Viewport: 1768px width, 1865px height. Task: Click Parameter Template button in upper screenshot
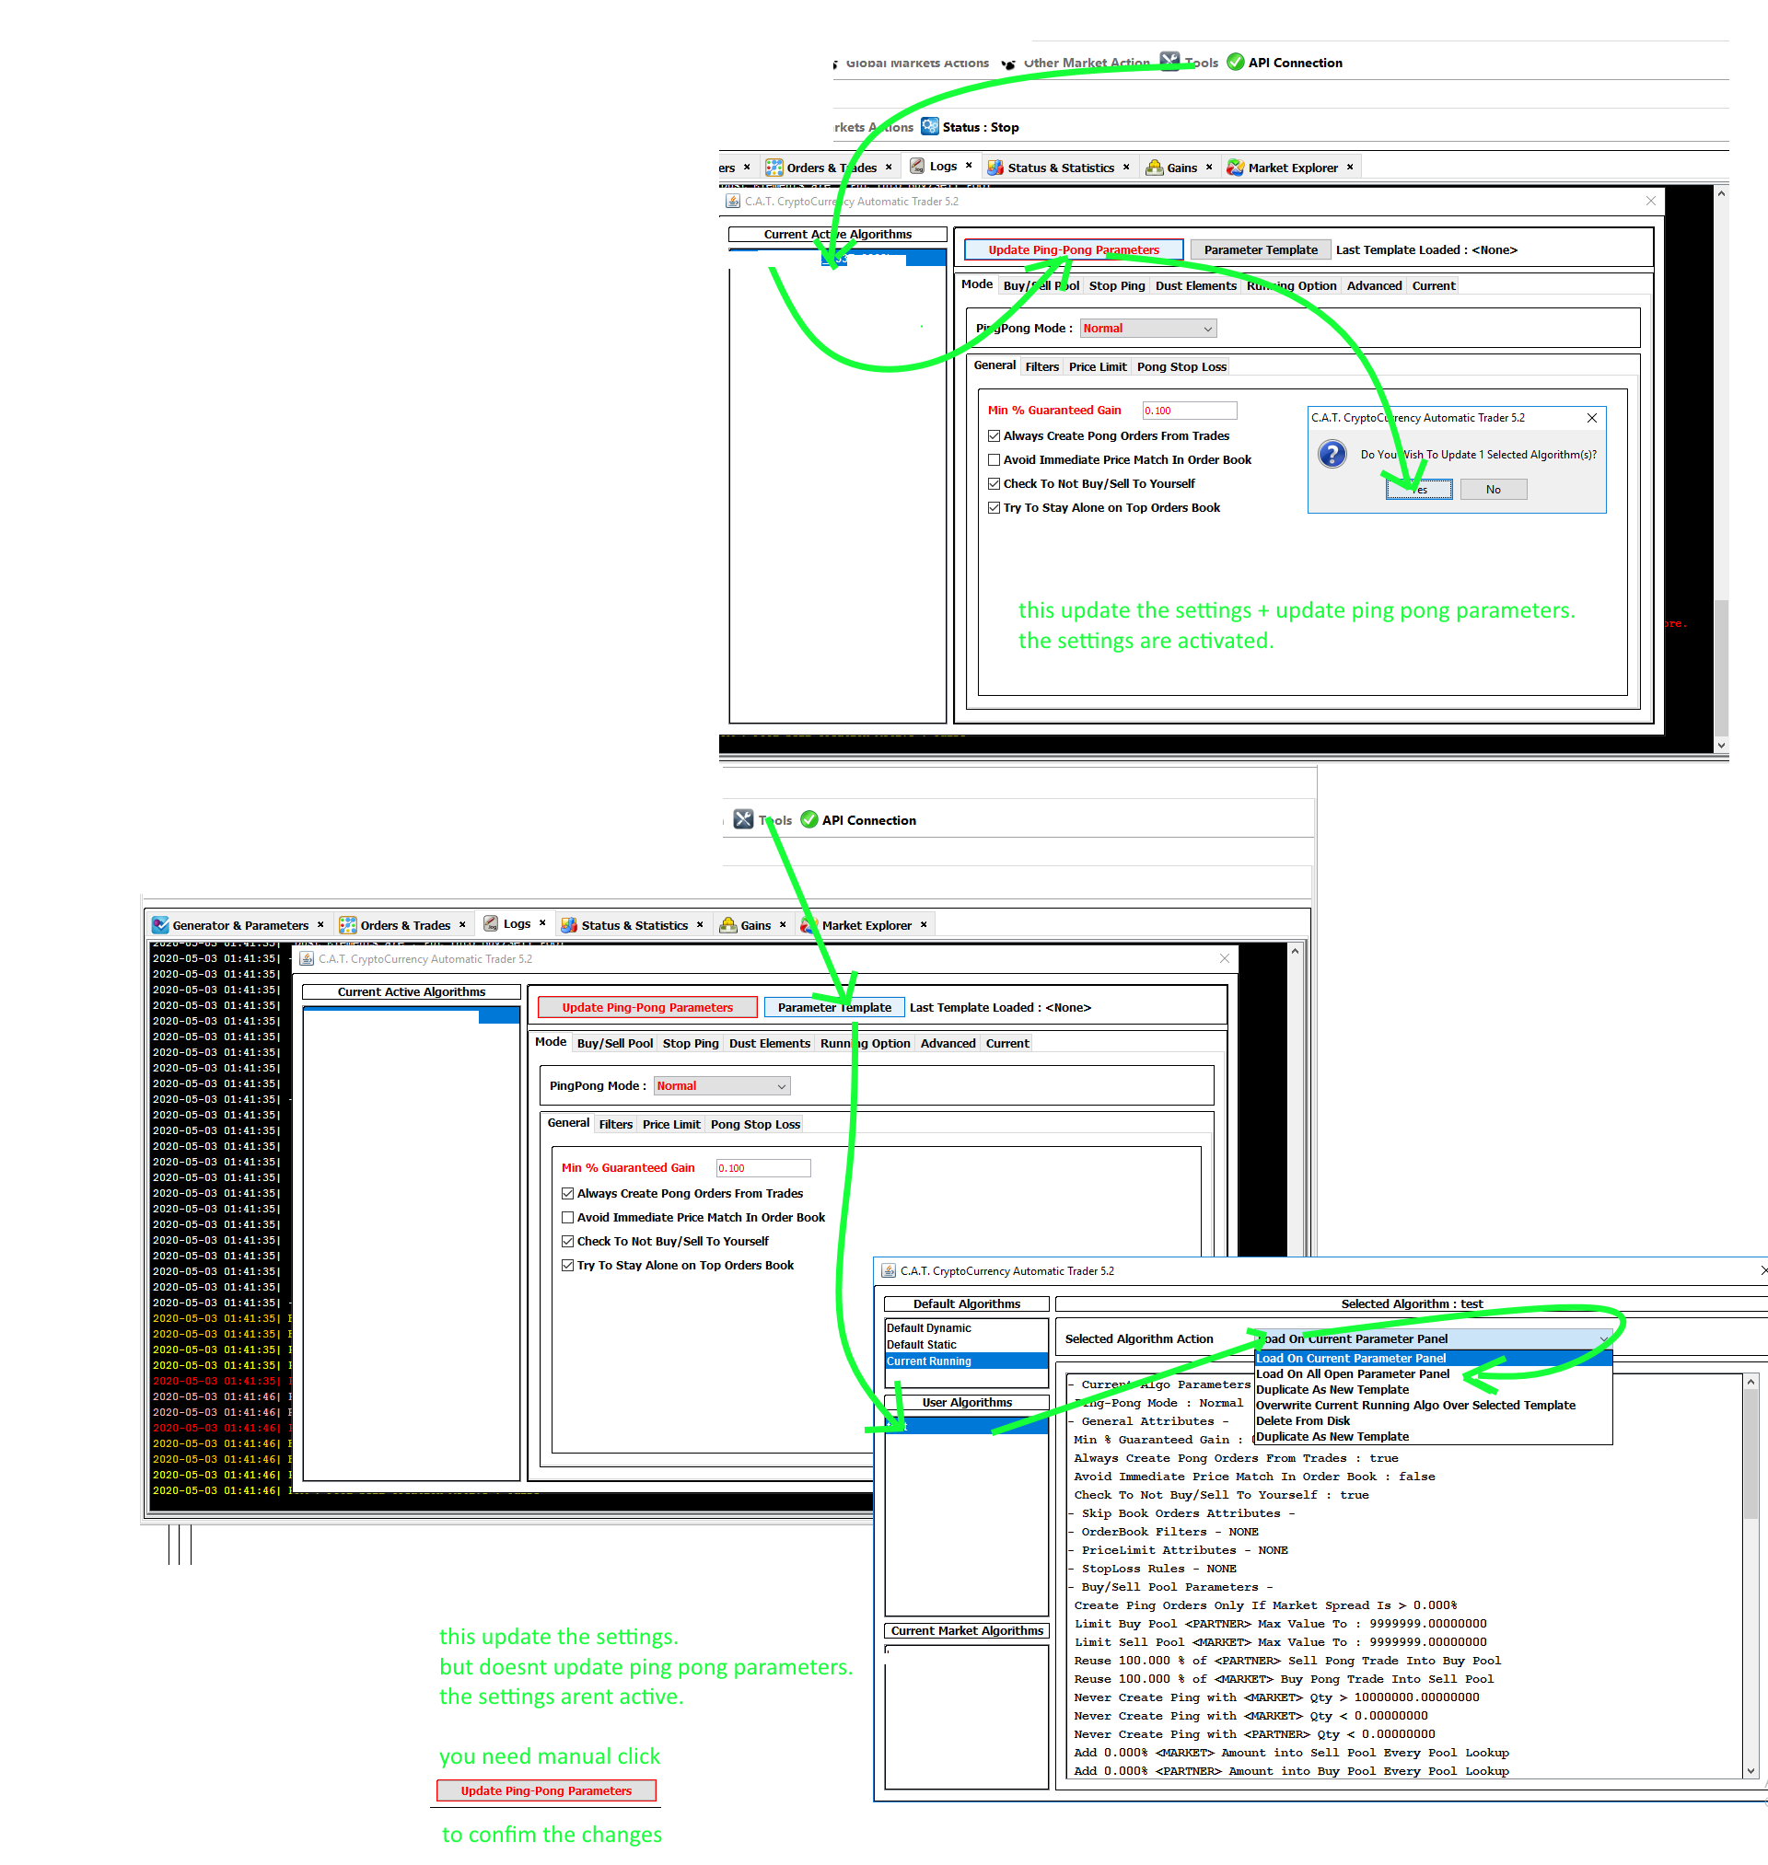click(1260, 250)
